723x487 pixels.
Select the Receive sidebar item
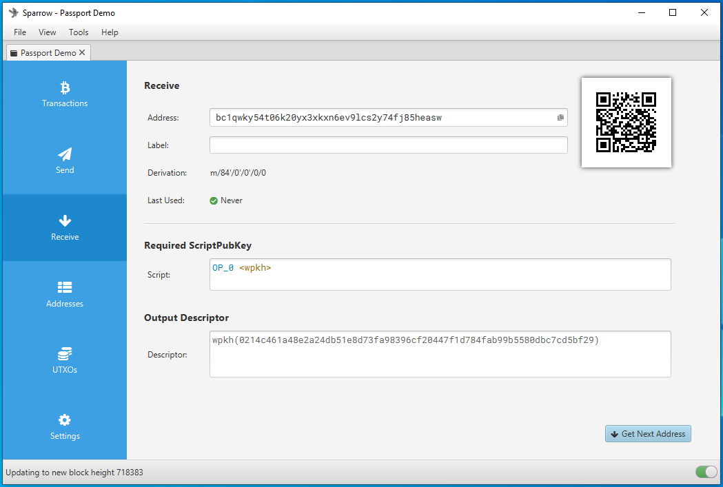click(x=65, y=227)
